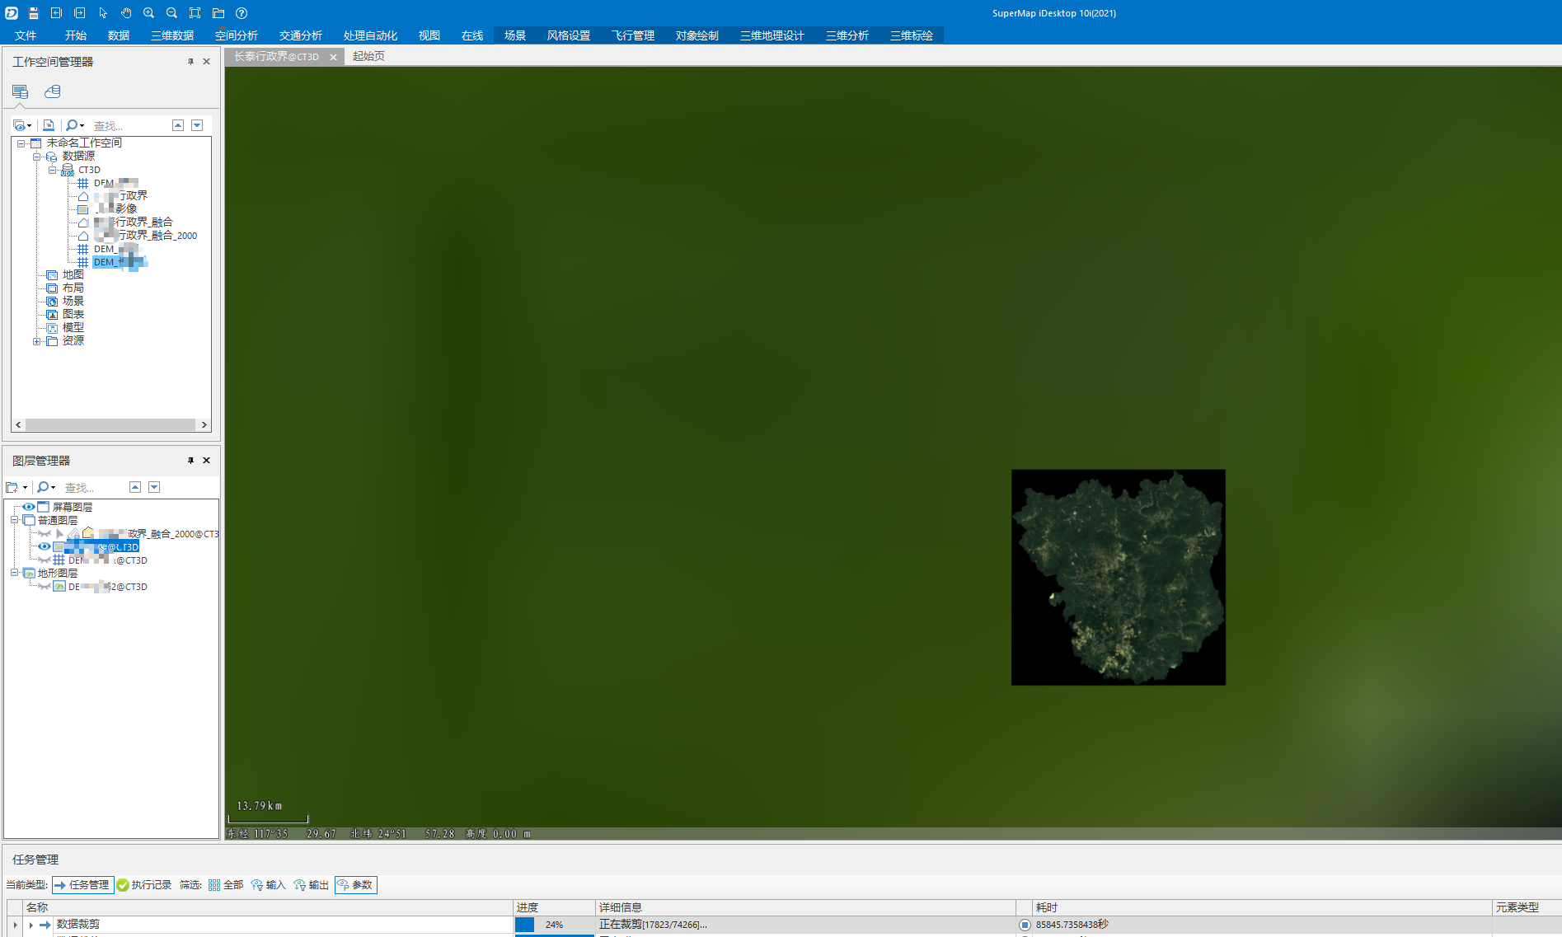The width and height of the screenshot is (1562, 937).
Task: Click the full extent view icon
Action: (x=195, y=13)
